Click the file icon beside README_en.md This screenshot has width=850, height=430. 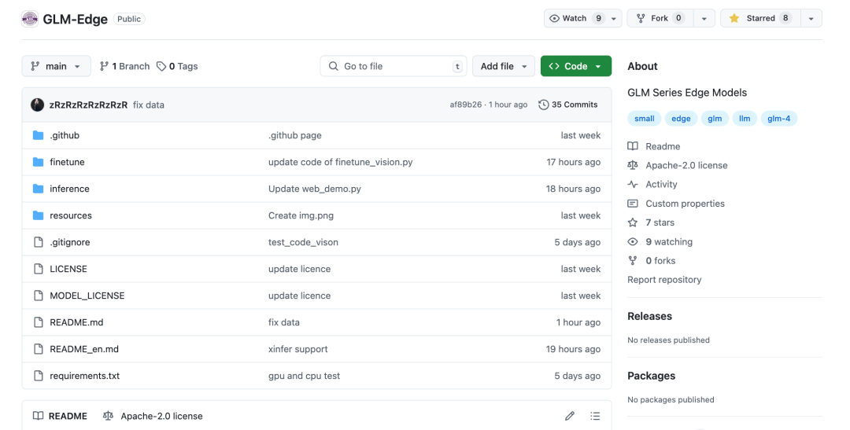point(38,349)
